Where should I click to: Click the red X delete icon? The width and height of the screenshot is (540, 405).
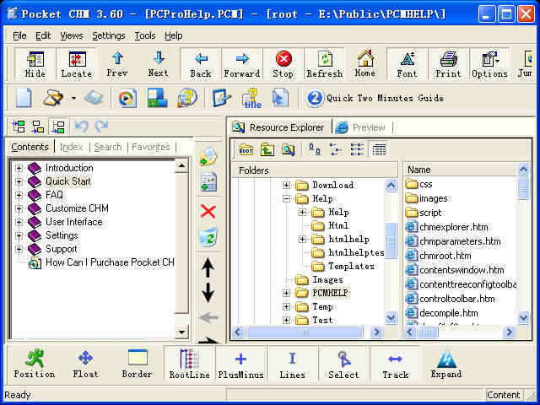[208, 211]
